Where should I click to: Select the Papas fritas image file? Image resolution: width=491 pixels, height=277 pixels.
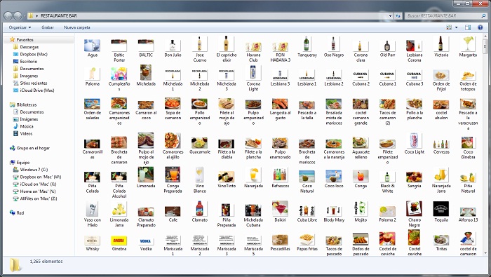coord(307,240)
